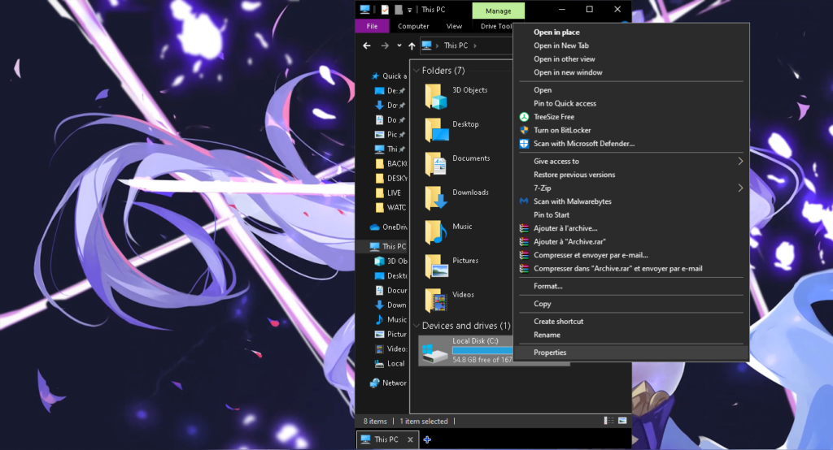This screenshot has height=450, width=833.
Task: Switch to large icons view in status bar
Action: pos(622,421)
